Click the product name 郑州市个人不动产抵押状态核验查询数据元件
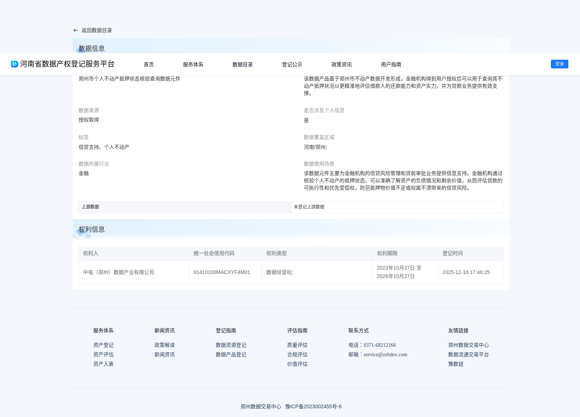Screen dimensions: 580x417 coord(130,79)
